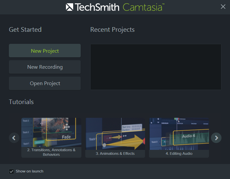Click the empty Recent Projects list
Image resolution: width=230 pixels, height=179 pixels.
(x=156, y=67)
